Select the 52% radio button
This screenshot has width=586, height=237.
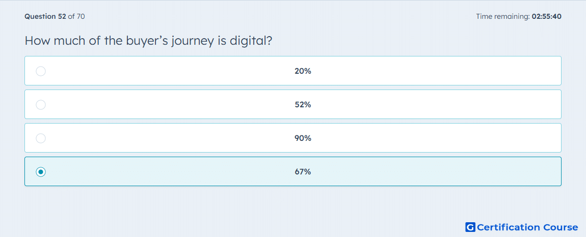(41, 104)
